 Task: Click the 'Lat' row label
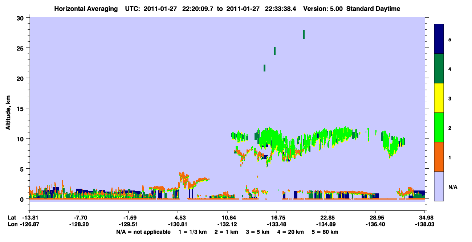(12, 218)
